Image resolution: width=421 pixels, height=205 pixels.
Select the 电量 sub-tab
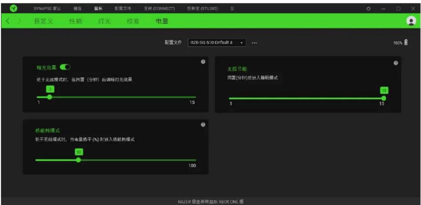click(x=162, y=21)
